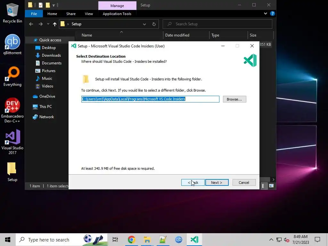Open Videos in the navigation pane
Viewport: 328px width, 246px height.
pos(47,86)
